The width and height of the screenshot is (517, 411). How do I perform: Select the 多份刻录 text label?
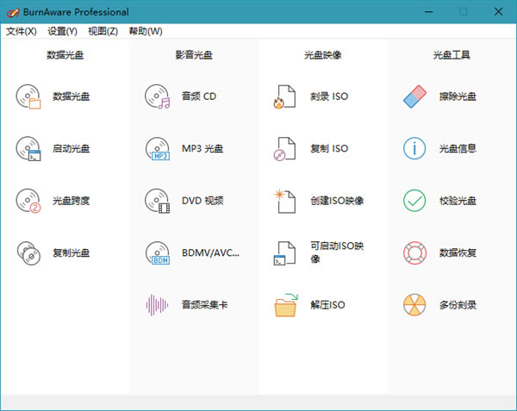(x=458, y=304)
